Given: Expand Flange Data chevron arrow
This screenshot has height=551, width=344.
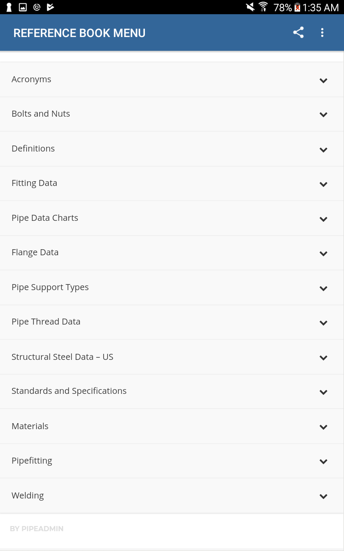Looking at the screenshot, I should pyautogui.click(x=323, y=254).
